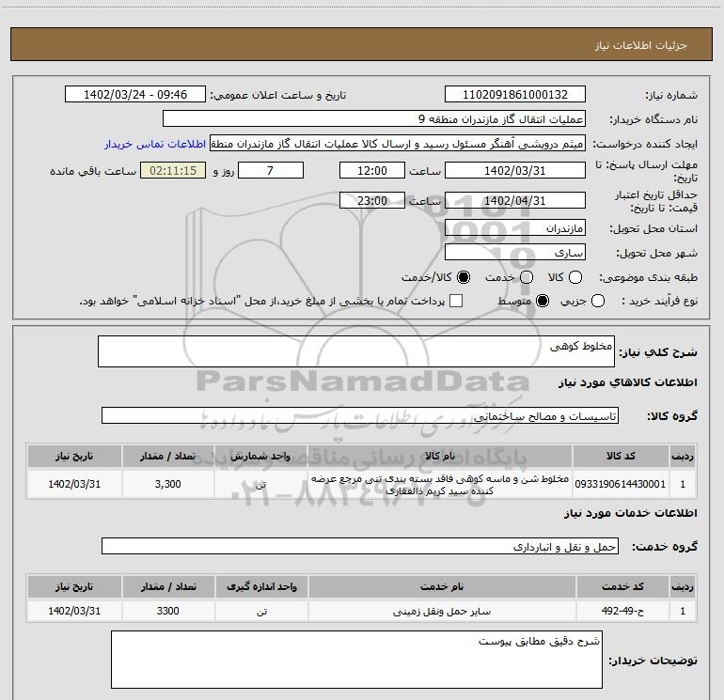Click the نام کالا column header

pyautogui.click(x=440, y=456)
